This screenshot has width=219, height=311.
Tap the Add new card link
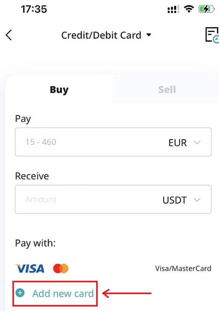pos(63,293)
